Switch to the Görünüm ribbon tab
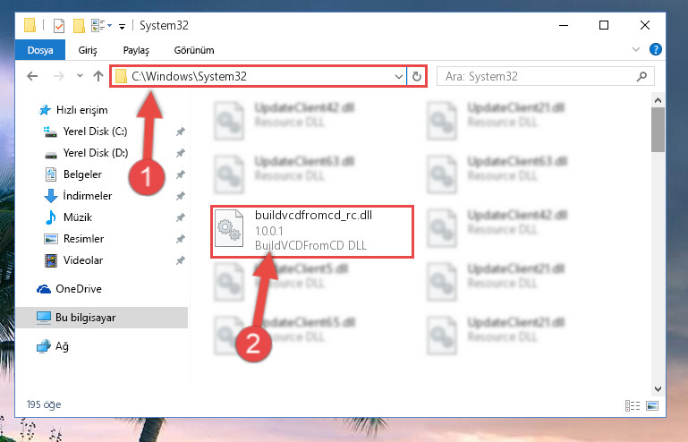Screen dimensions: 688x442 [194, 50]
